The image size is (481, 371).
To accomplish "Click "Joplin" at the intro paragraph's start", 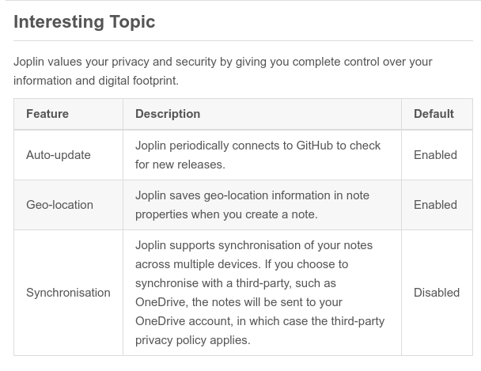I will (31, 62).
